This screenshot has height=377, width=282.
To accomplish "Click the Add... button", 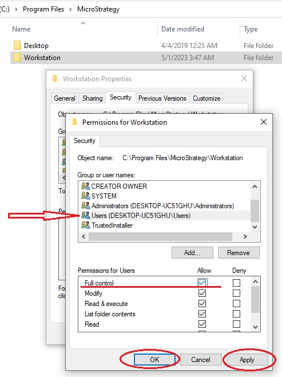I will [192, 252].
